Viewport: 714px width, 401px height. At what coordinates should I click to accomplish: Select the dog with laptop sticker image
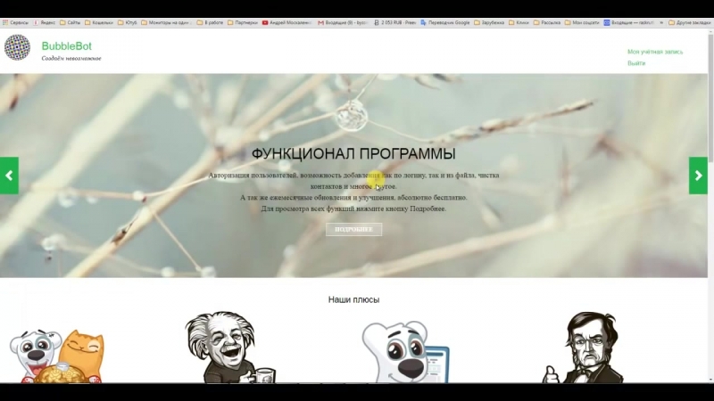pos(406,352)
